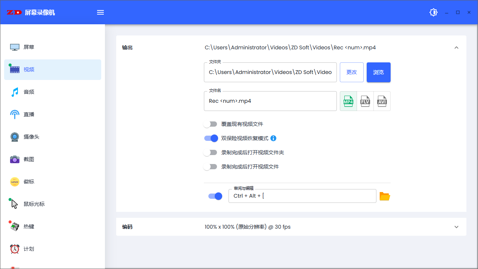Open the hamburger menu in title bar
Image resolution: width=478 pixels, height=269 pixels.
(x=100, y=12)
